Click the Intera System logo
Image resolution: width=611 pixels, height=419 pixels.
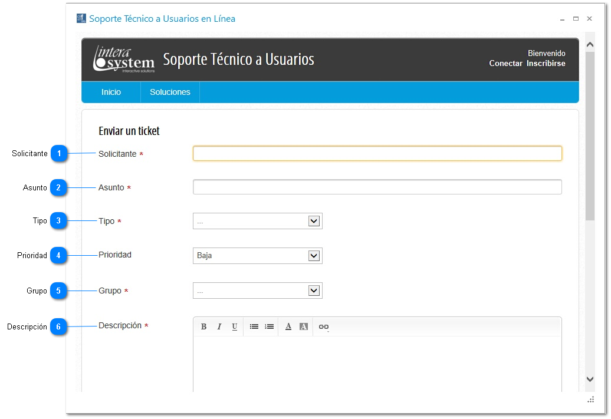[x=124, y=60]
